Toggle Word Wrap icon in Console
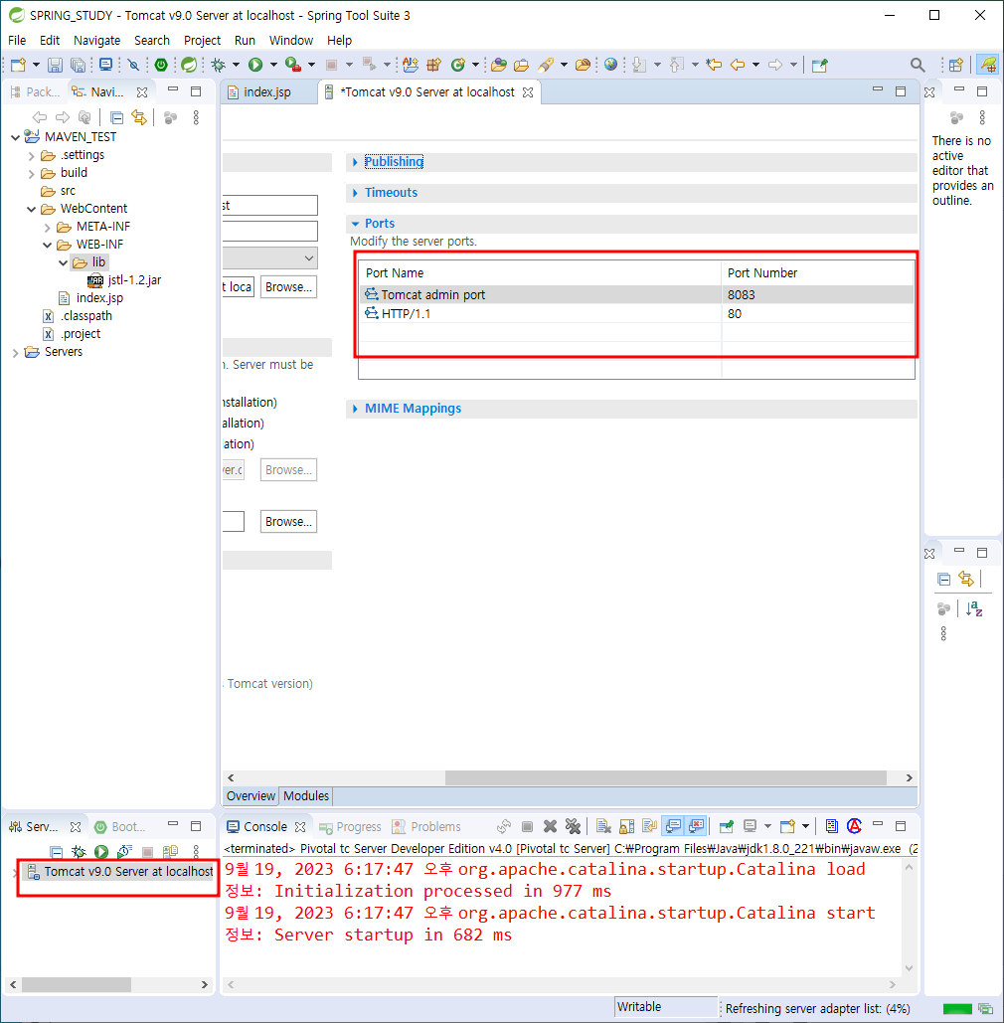This screenshot has height=1023, width=1004. coord(649,826)
